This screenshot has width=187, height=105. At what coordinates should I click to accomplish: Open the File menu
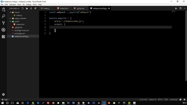tap(2, 5)
